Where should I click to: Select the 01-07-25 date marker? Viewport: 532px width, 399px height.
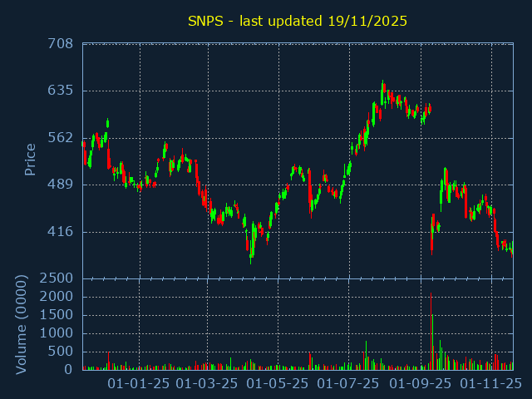(x=348, y=384)
